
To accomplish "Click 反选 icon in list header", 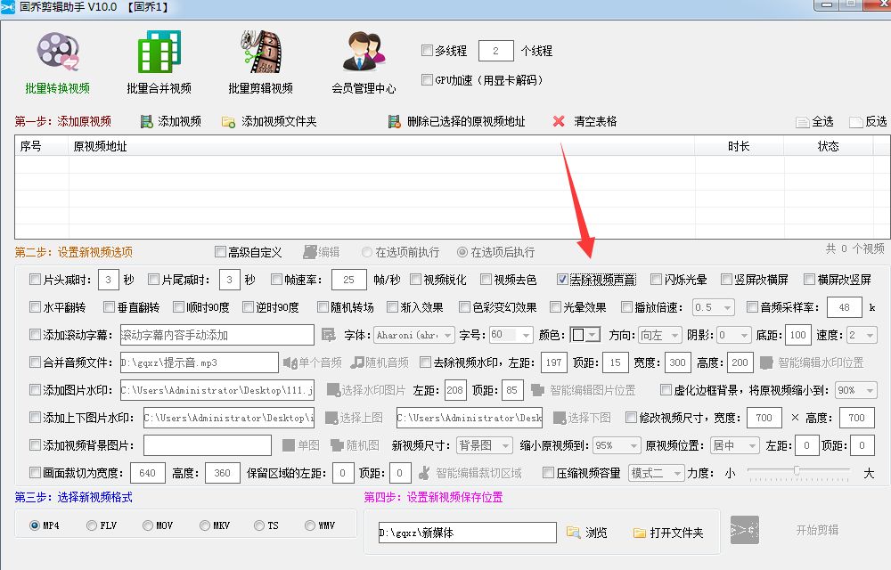I will click(x=855, y=122).
